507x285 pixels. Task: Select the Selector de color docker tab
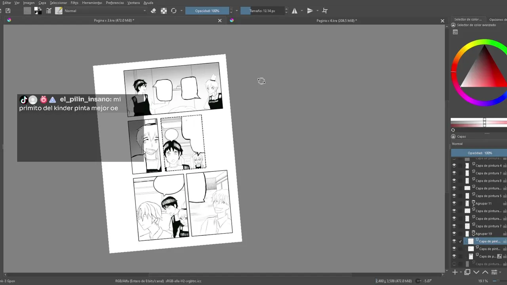pyautogui.click(x=468, y=19)
